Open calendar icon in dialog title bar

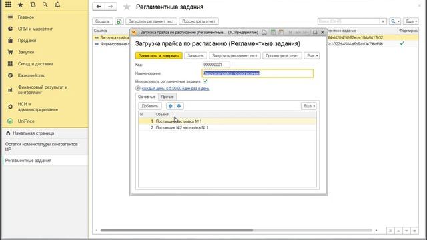(281, 33)
